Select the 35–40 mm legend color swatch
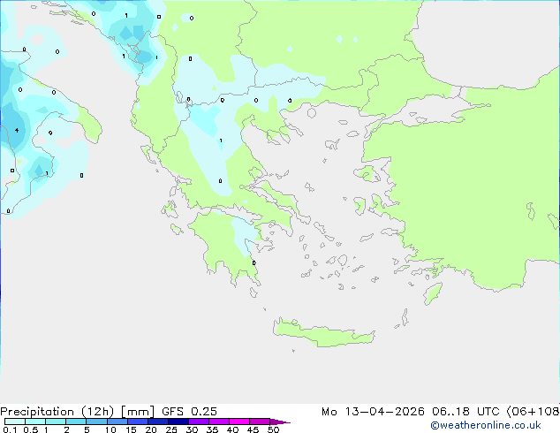Viewport: 560px width, 433px height. point(219,422)
